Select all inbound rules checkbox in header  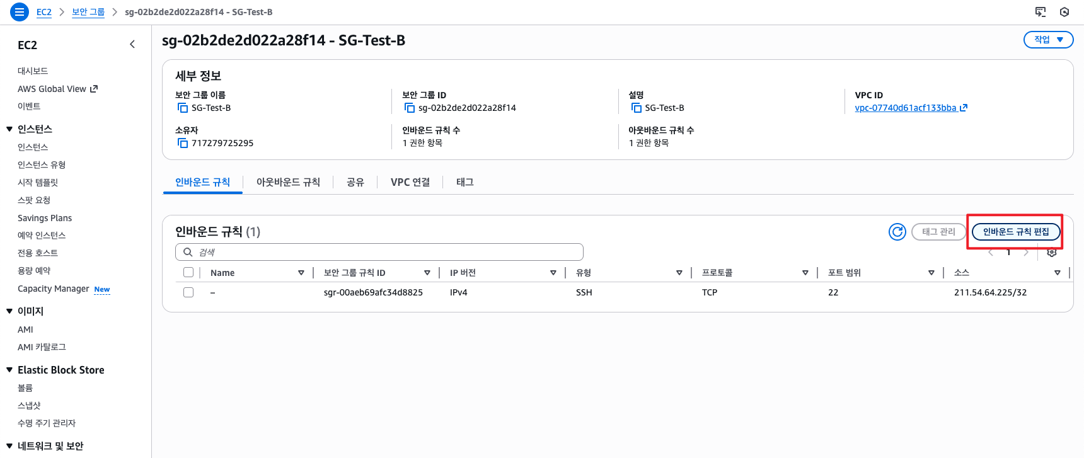(x=188, y=272)
